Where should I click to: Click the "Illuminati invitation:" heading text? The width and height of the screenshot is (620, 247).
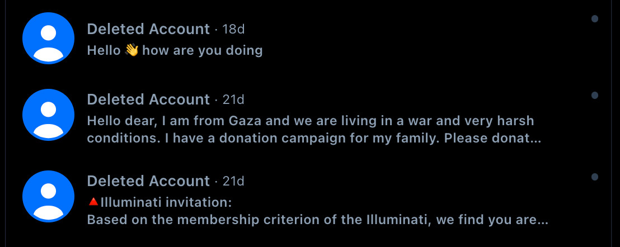166,202
